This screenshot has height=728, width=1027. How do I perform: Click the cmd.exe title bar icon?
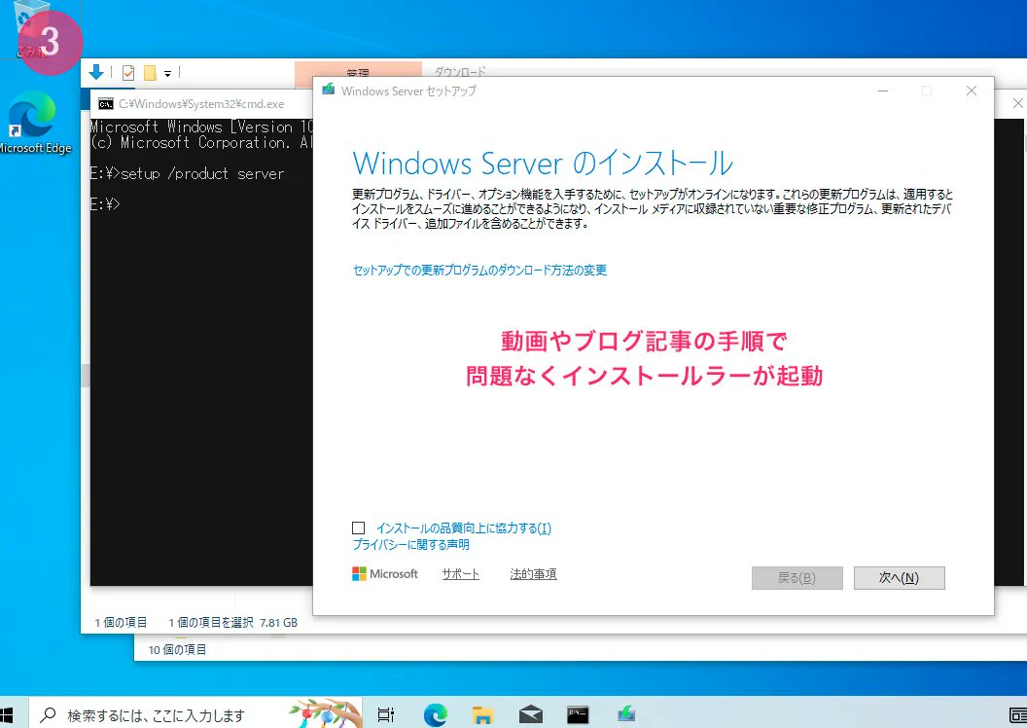click(x=105, y=104)
